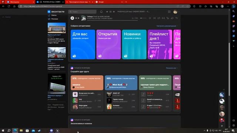Skip to previous track in VK header
The width and height of the screenshot is (237, 133).
click(107, 11)
